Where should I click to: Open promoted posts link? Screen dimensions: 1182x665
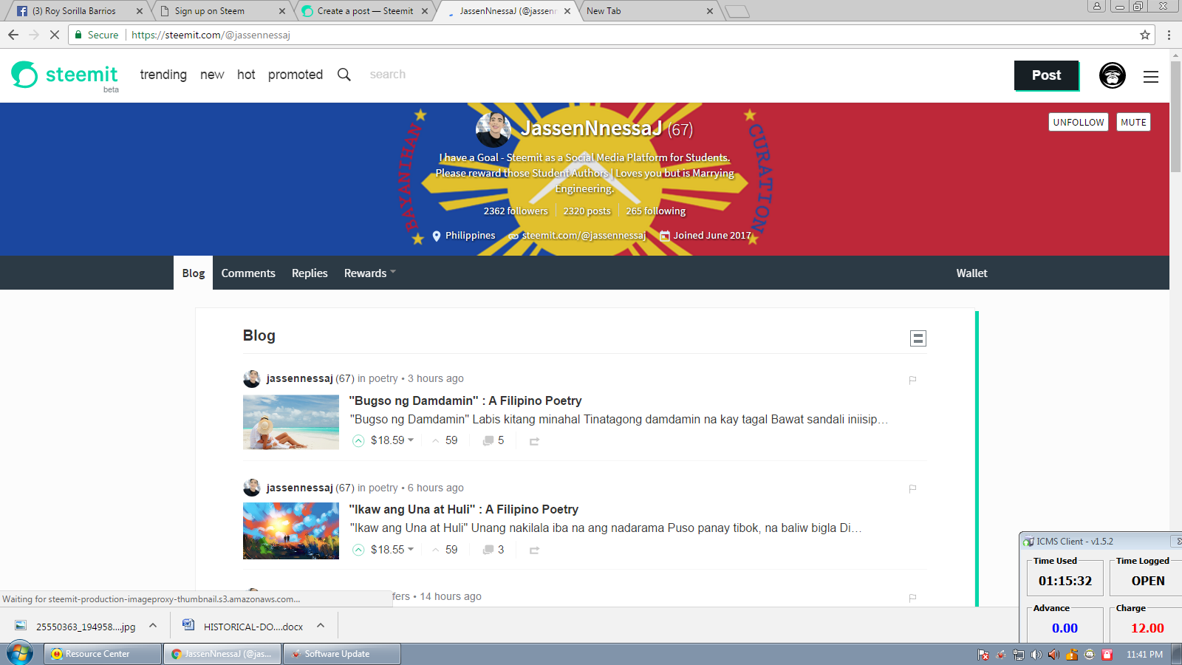295,75
